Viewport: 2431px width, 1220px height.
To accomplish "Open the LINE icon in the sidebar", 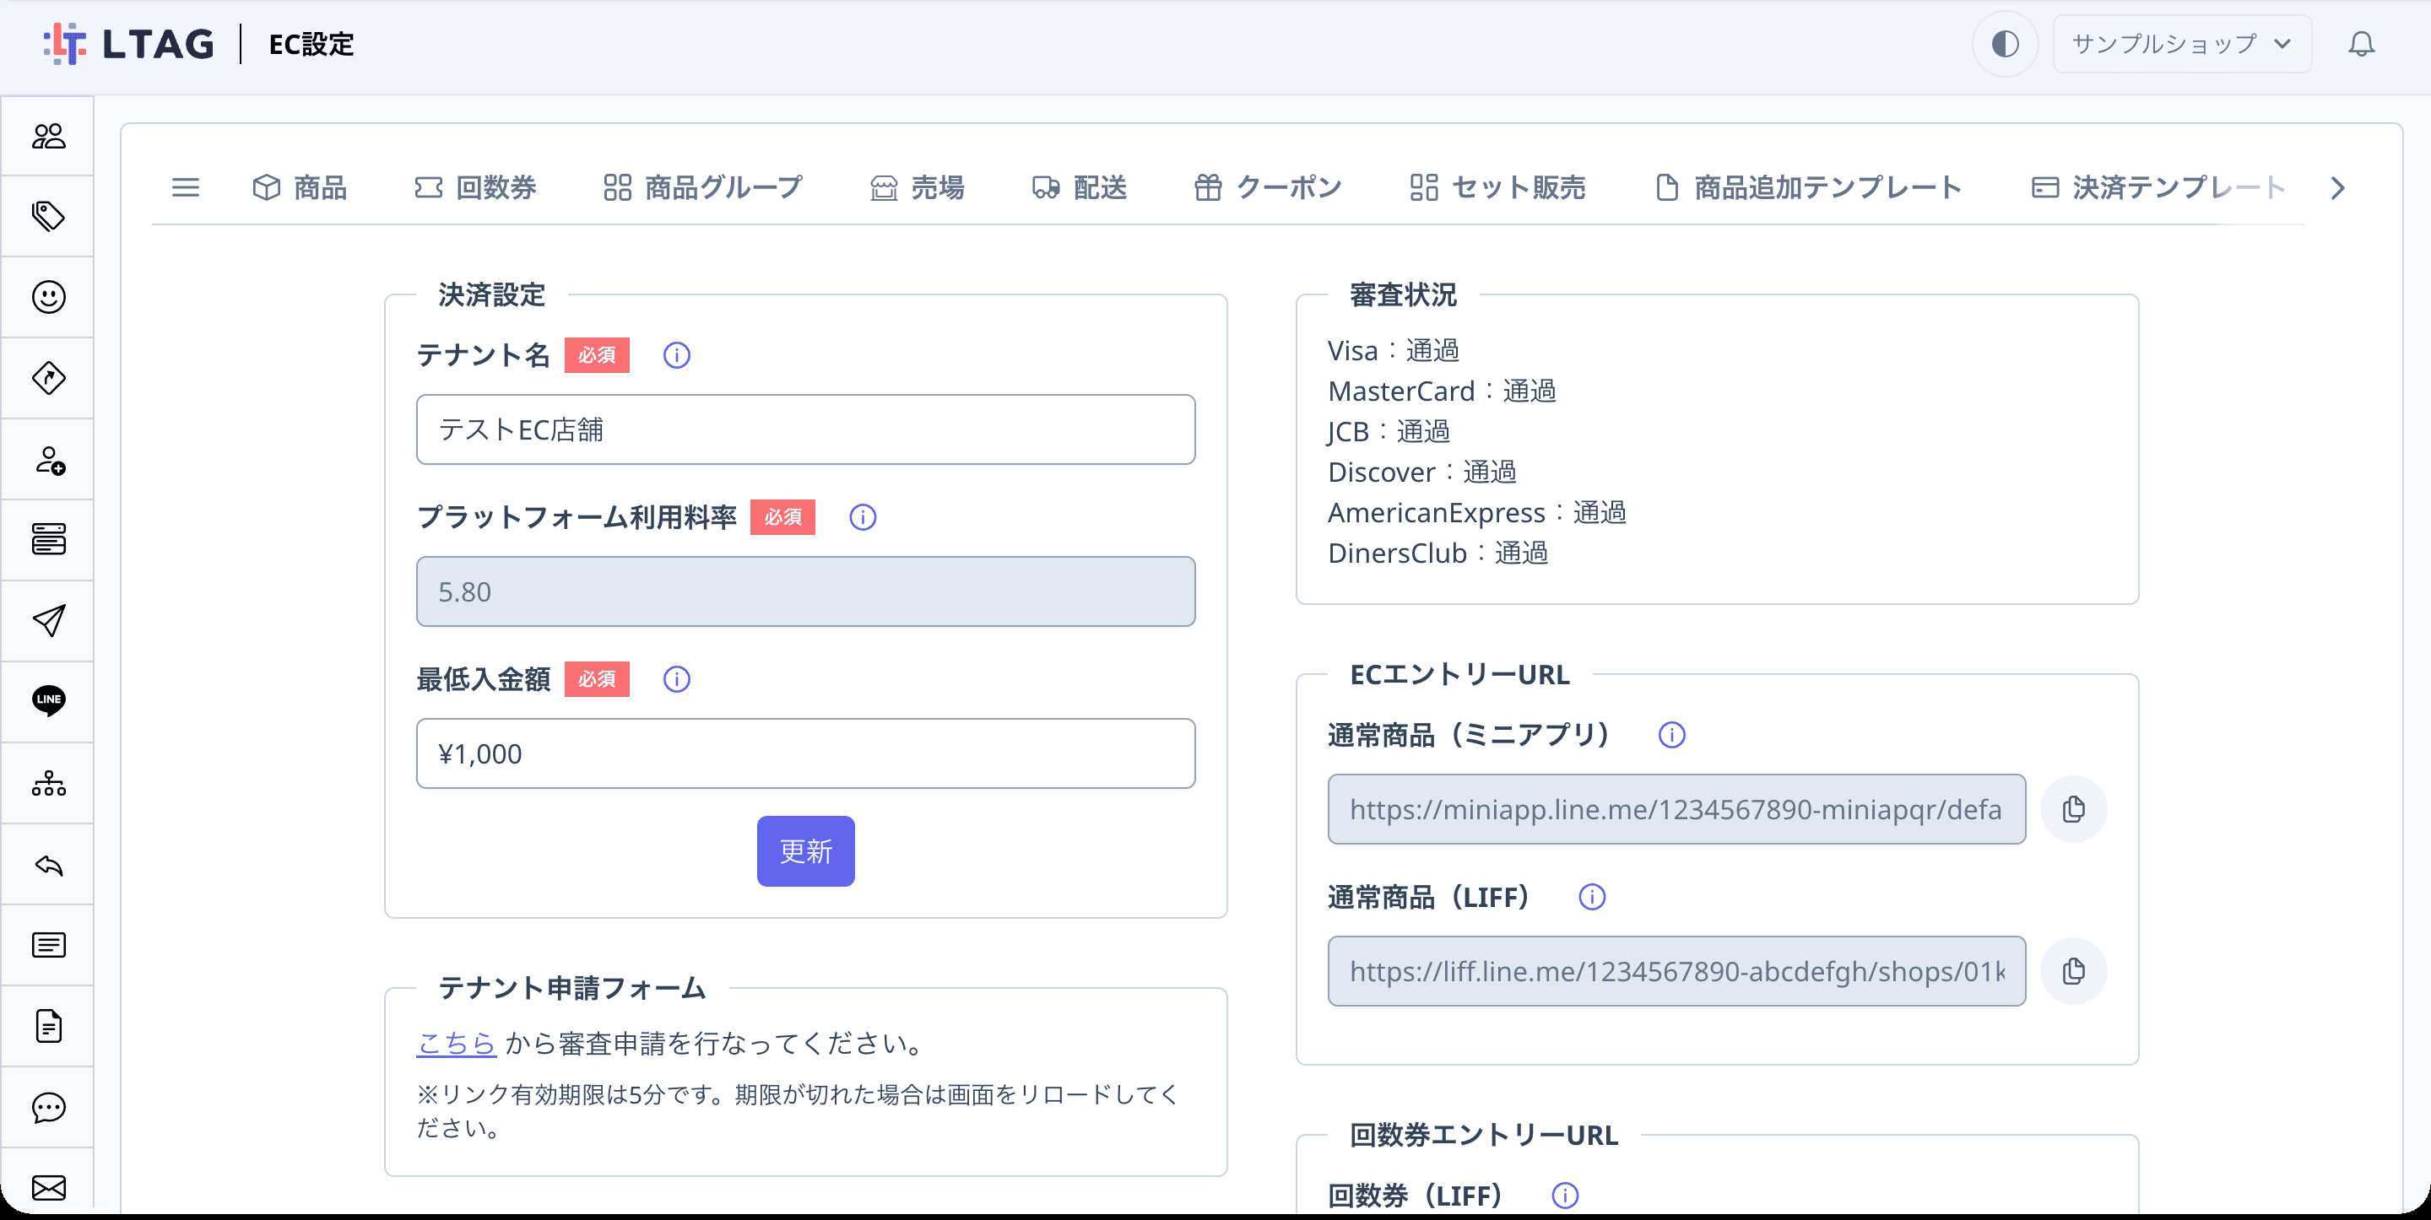I will 48,701.
